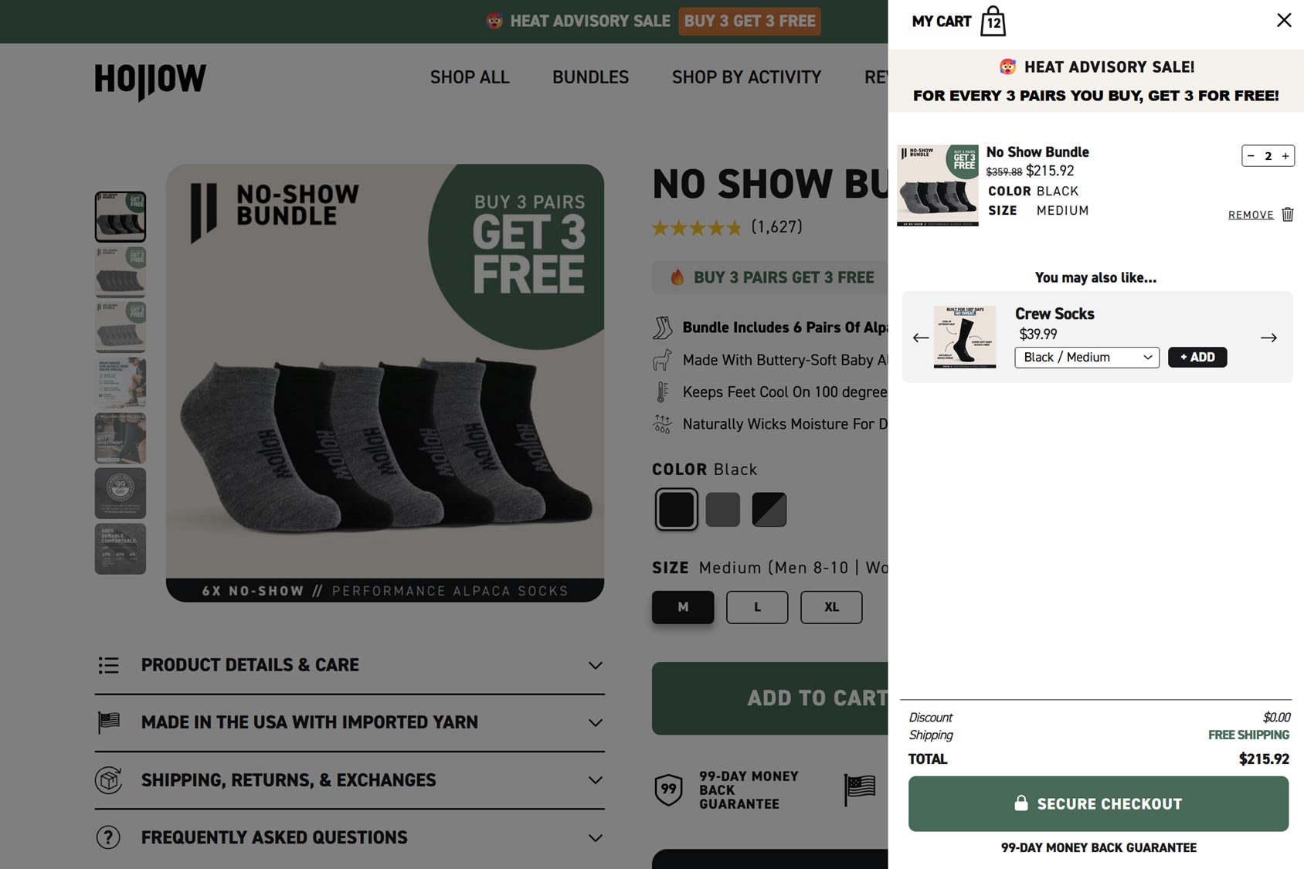This screenshot has height=869, width=1304.
Task: Click the FREE SHIPPING text in cart
Action: (1249, 735)
